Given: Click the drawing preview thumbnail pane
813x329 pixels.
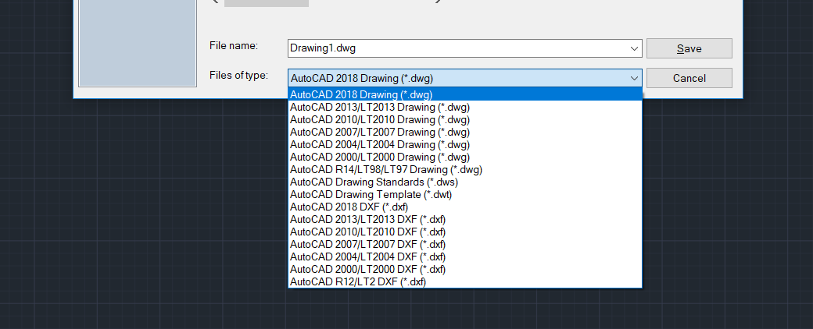Looking at the screenshot, I should pos(138,43).
